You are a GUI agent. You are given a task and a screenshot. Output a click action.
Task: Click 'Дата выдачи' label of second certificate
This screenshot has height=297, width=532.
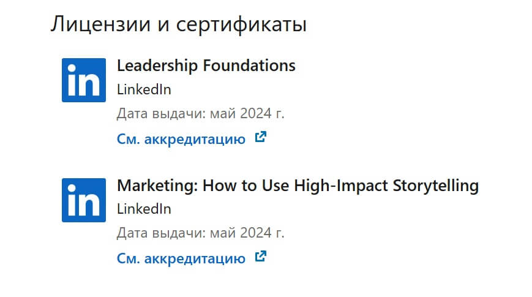tap(161, 233)
